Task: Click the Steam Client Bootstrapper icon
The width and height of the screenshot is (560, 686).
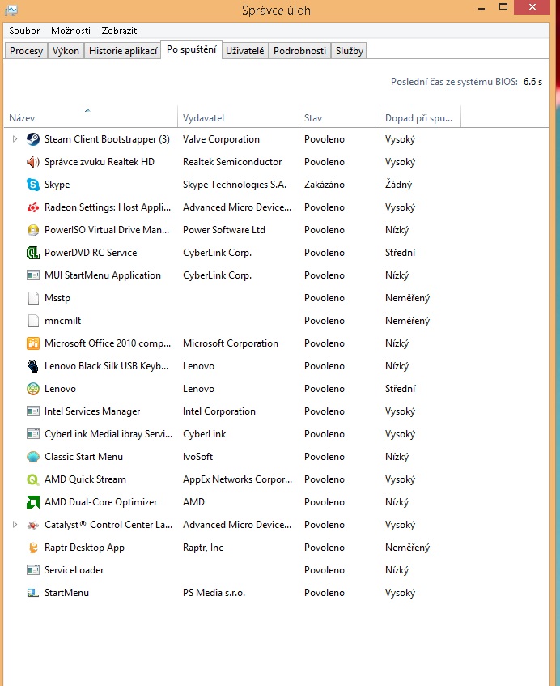Action: click(33, 139)
